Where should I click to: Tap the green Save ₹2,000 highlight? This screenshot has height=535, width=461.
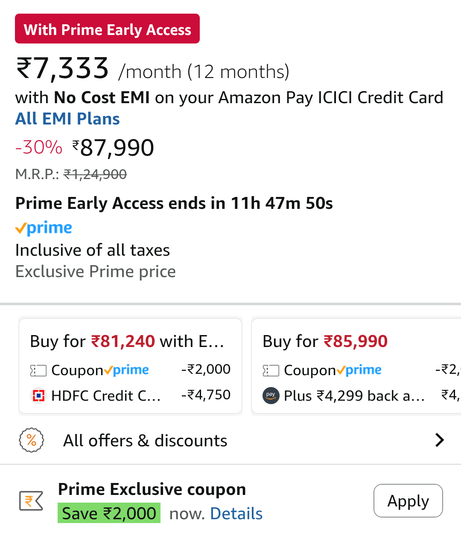pos(109,513)
